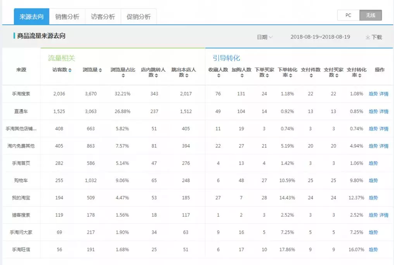
Task: Open 趋势 for 猫客搜索 row
Action: pyautogui.click(x=373, y=215)
